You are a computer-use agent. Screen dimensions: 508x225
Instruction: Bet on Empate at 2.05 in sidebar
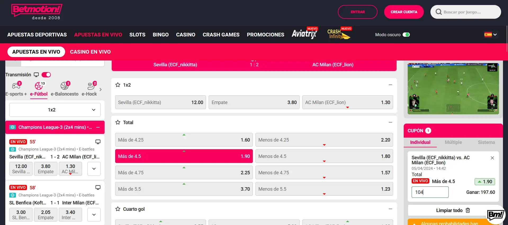tap(46, 215)
